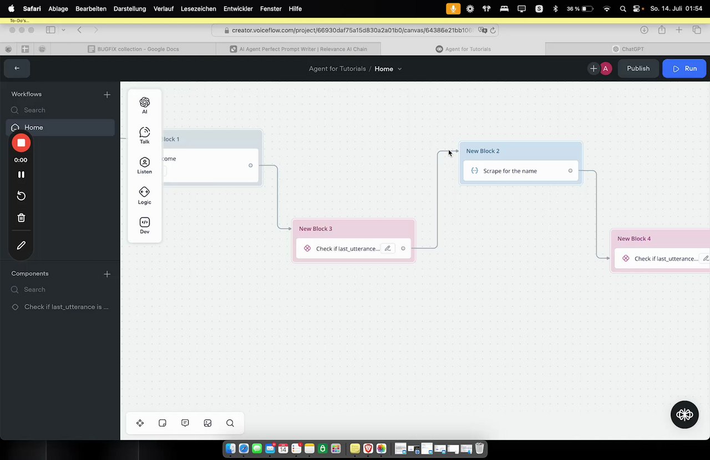Expand the Home workflow dropdown chevron

click(399, 69)
